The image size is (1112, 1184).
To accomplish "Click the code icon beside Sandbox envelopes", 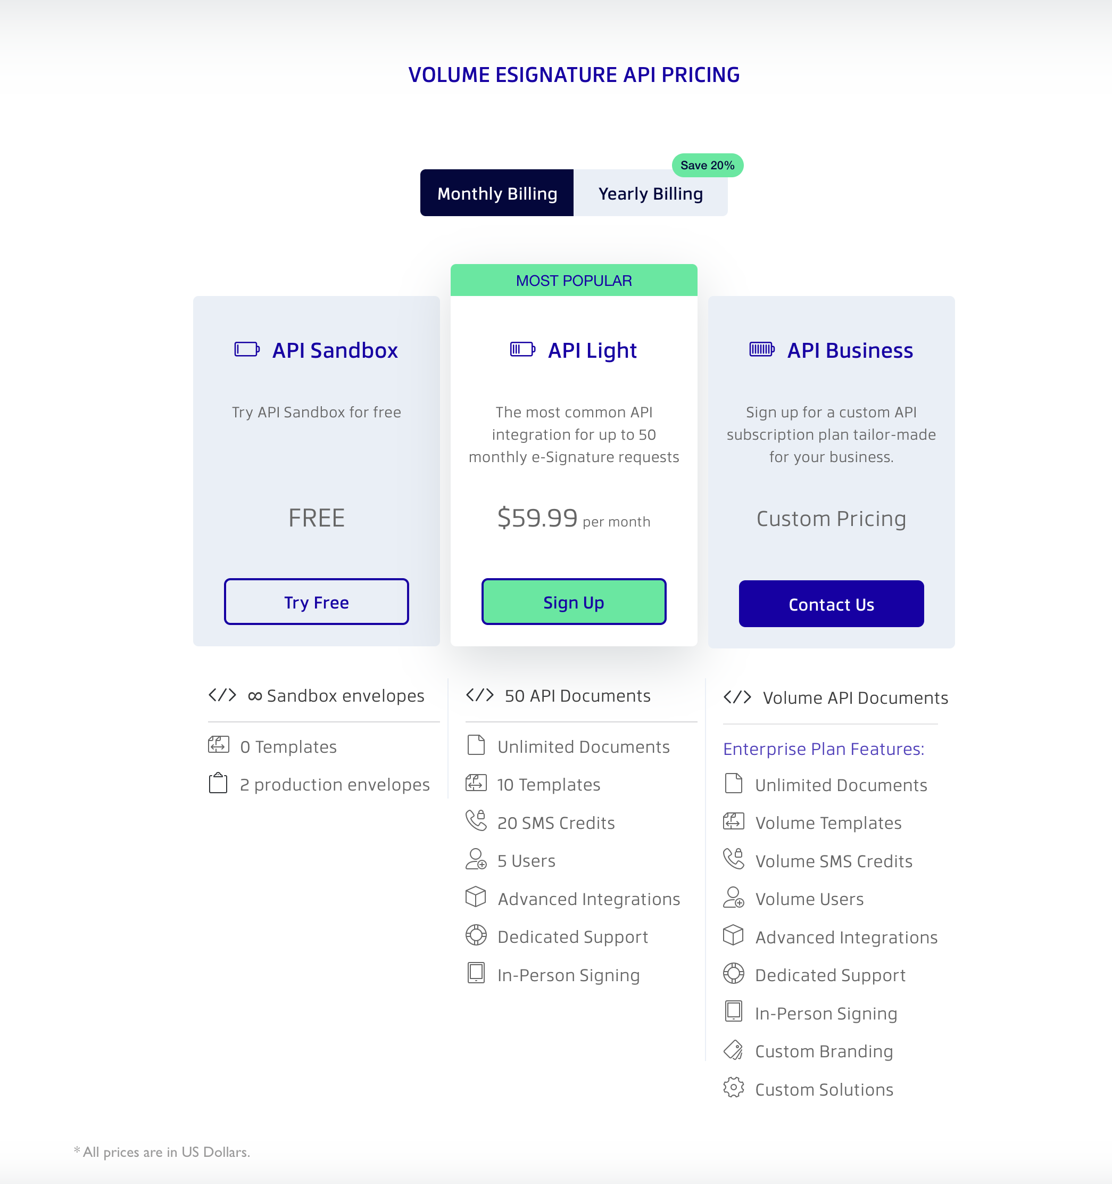I will pos(222,695).
